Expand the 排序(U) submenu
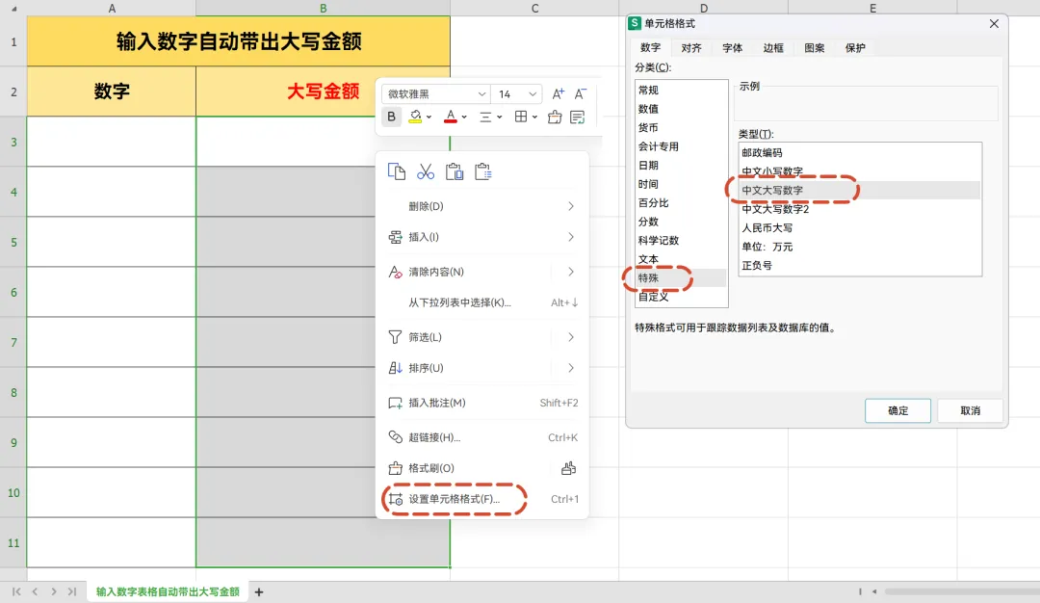 482,368
